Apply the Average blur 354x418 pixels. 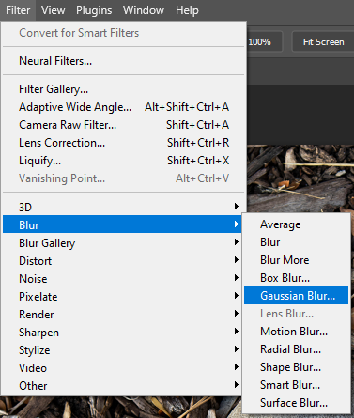296,224
